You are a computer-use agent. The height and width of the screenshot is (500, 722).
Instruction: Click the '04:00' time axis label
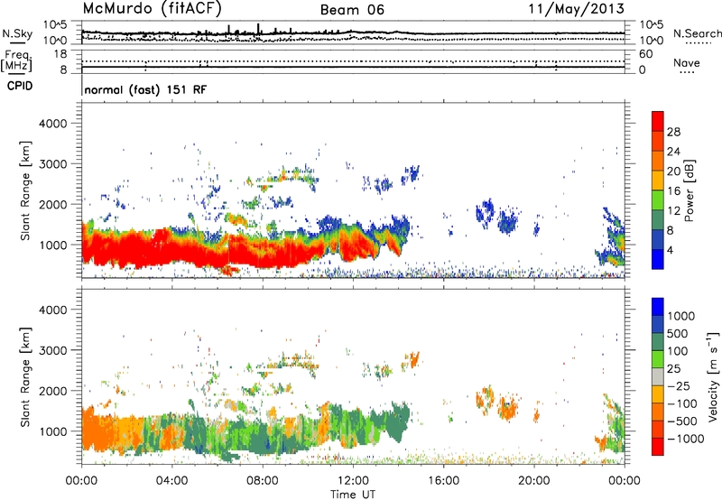171,481
